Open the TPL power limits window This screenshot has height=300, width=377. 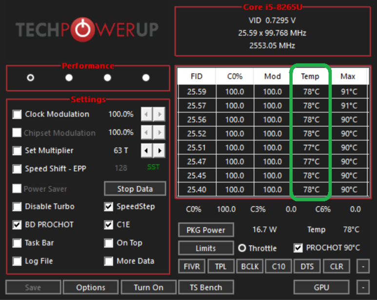(221, 266)
